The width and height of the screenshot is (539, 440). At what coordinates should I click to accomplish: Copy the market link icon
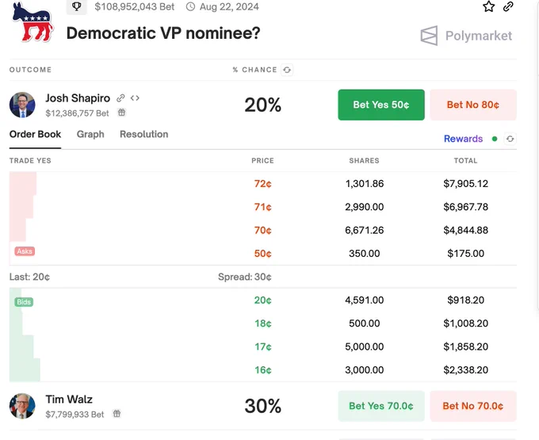point(508,6)
